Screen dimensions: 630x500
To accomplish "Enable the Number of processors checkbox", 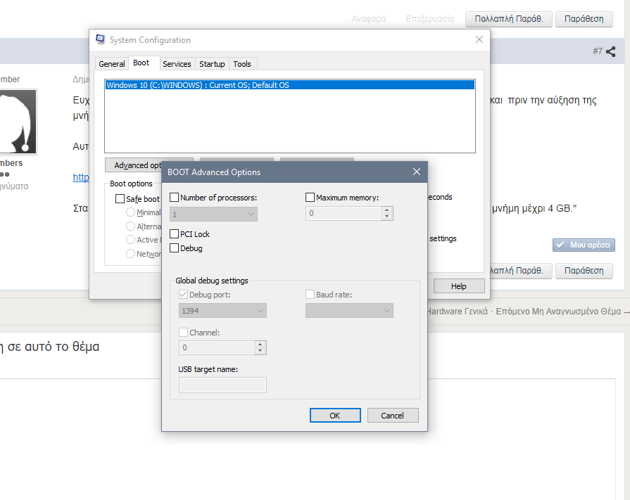I will click(x=174, y=198).
